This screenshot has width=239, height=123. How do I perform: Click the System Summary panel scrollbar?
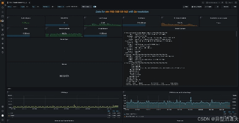[x=237, y=34]
